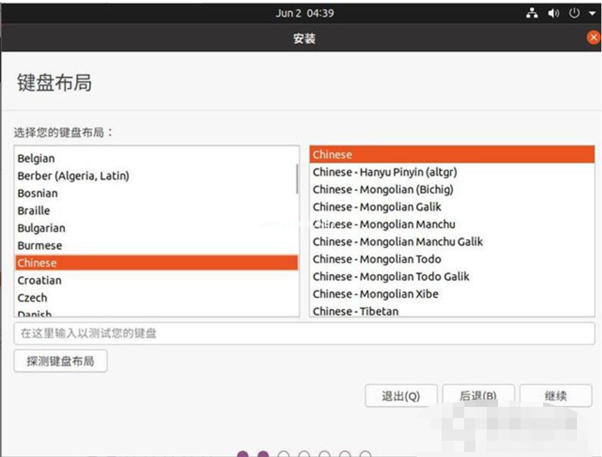
Task: Select Czech in the left list
Action: (33, 298)
